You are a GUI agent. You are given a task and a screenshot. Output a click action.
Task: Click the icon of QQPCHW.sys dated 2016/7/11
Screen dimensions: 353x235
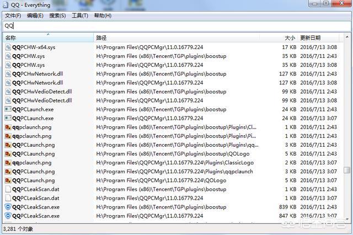(x=8, y=56)
